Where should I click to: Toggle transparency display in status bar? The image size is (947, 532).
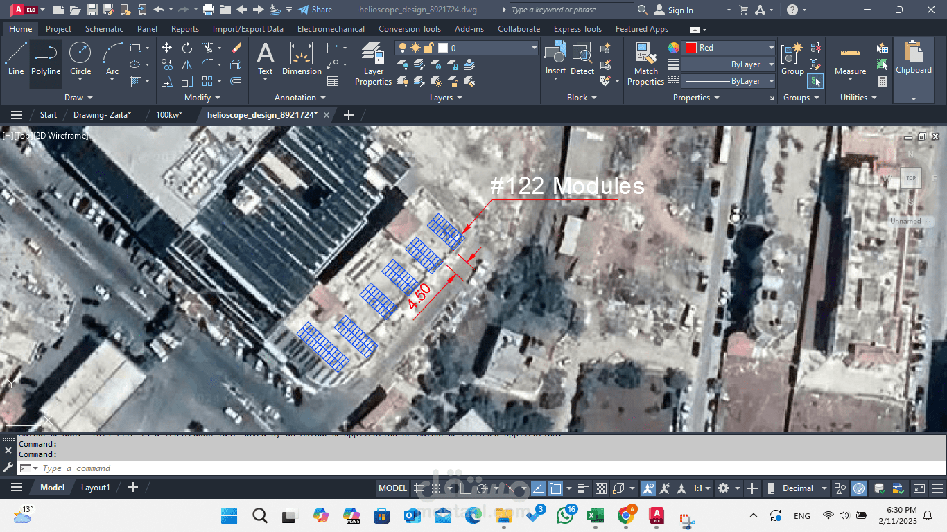tap(601, 488)
